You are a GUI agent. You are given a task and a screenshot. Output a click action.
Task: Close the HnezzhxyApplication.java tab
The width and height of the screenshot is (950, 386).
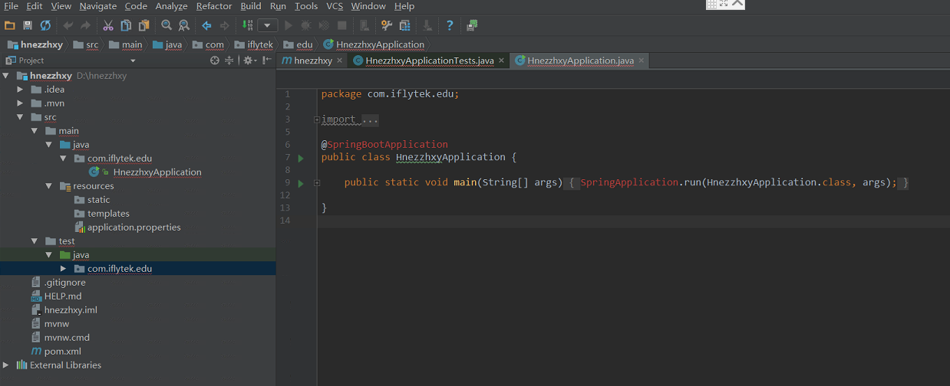(642, 61)
